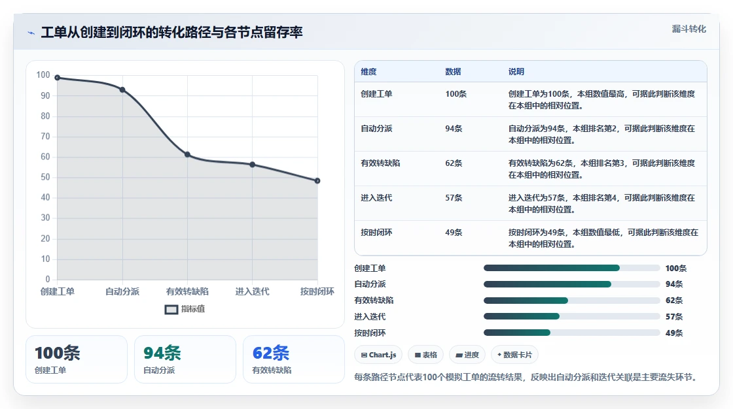This screenshot has height=409, width=733.
Task: Toggle the 指标值 legend swatch
Action: tap(171, 309)
